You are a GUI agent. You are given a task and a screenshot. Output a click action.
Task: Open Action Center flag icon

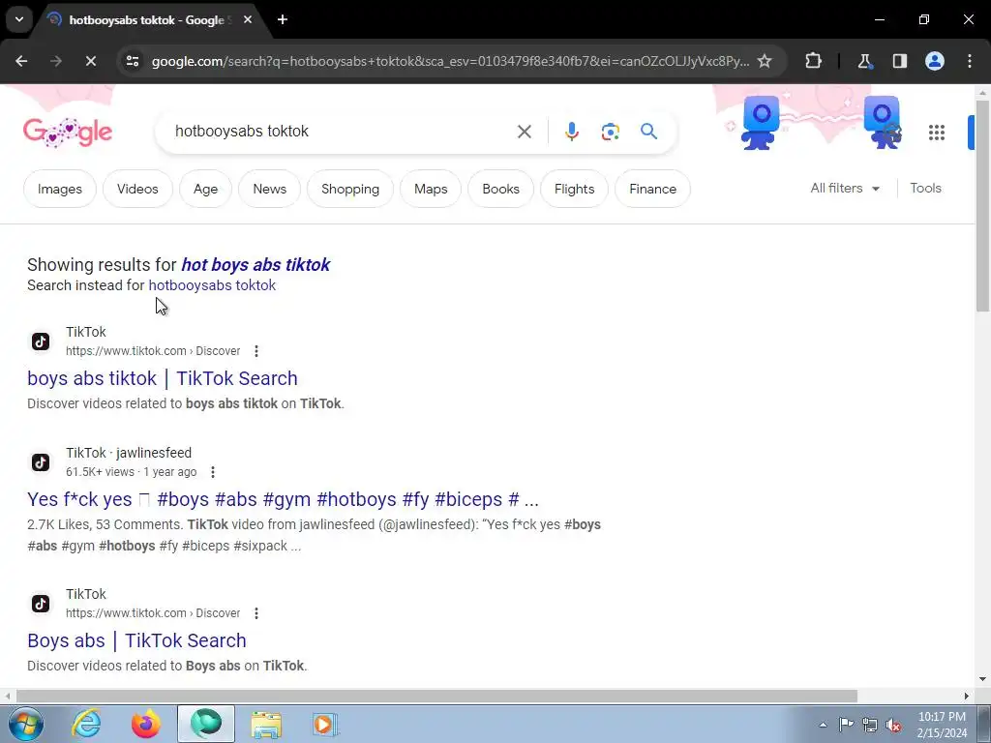pos(846,725)
